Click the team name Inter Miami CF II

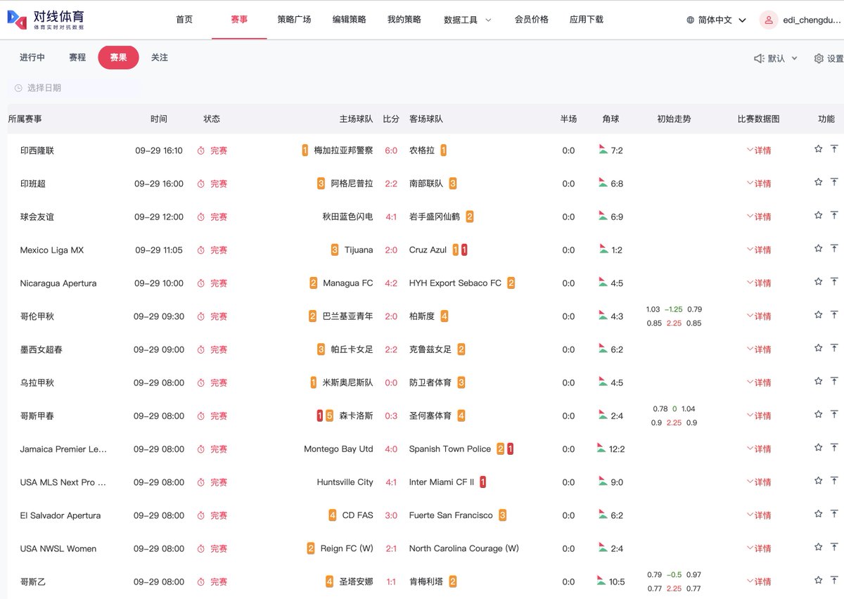point(442,482)
